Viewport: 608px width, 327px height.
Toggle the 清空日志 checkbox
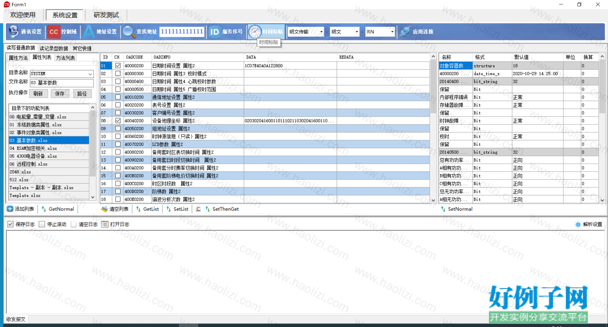coord(73,224)
